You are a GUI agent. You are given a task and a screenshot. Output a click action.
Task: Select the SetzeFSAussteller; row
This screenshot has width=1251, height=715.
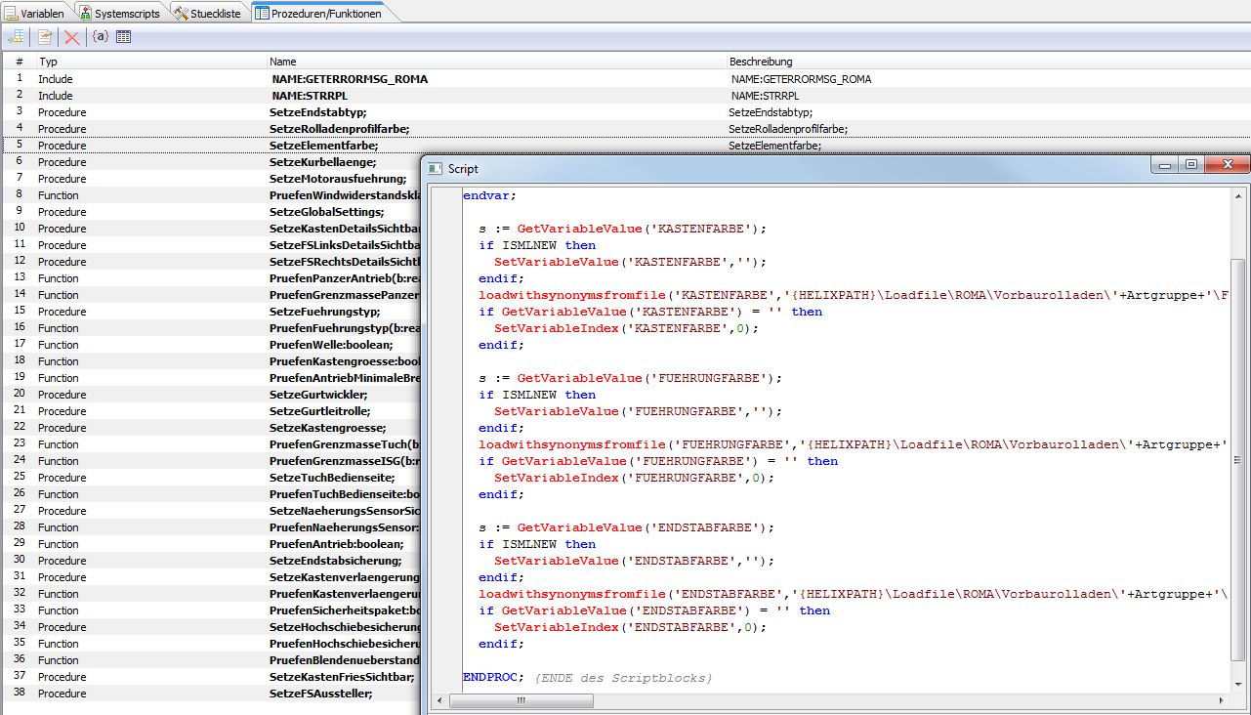point(320,694)
